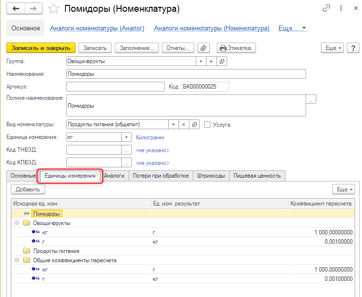
Task: Add Помидоры to favorites with star icon
Action: coord(55,9)
